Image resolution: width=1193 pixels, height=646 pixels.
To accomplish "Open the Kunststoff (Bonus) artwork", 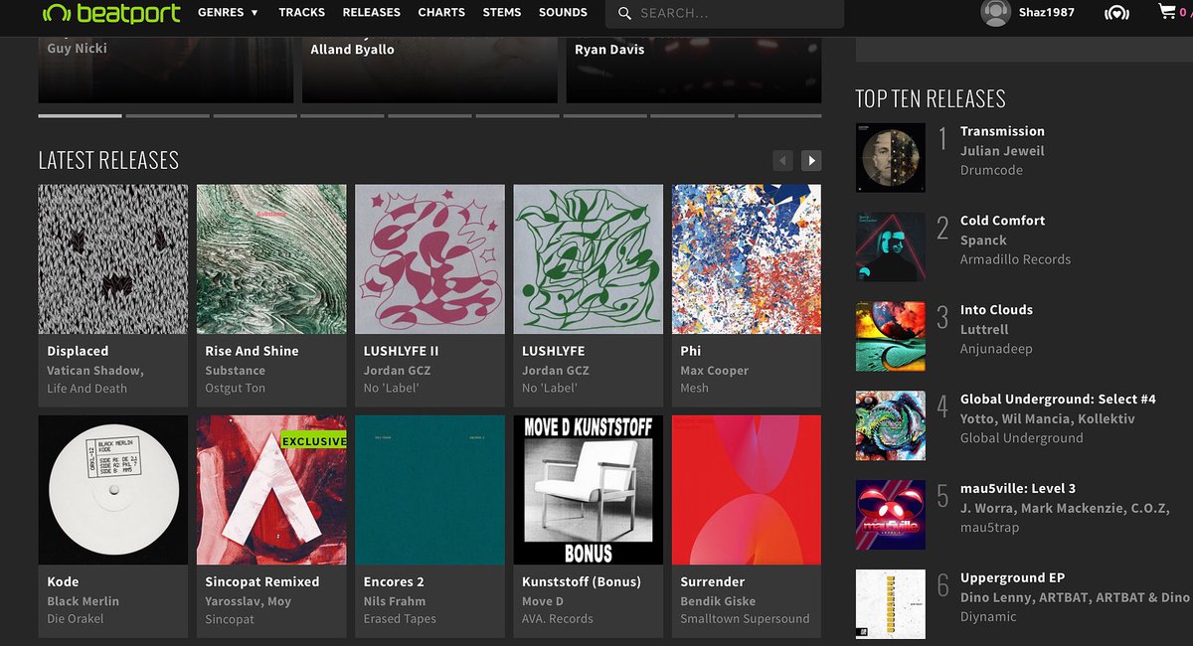I will 589,490.
